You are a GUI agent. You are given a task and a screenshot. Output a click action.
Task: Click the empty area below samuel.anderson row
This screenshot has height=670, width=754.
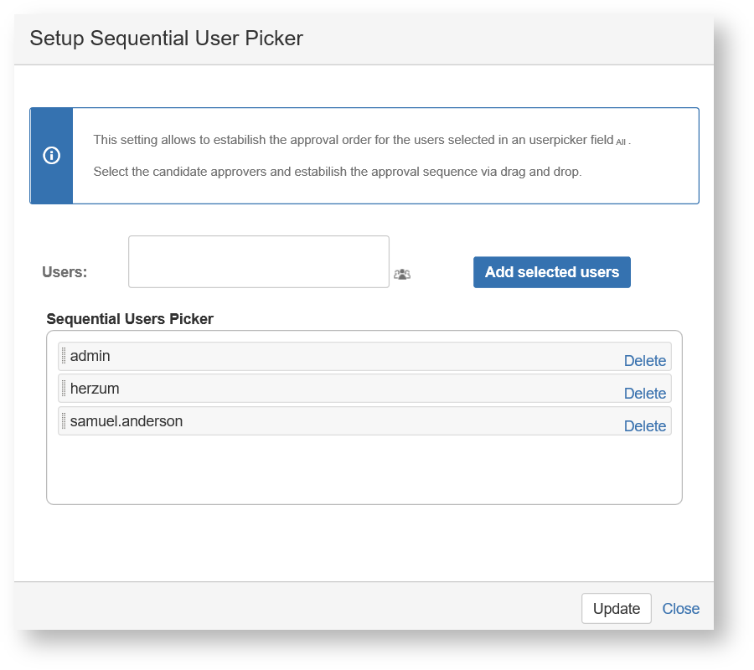pos(364,469)
